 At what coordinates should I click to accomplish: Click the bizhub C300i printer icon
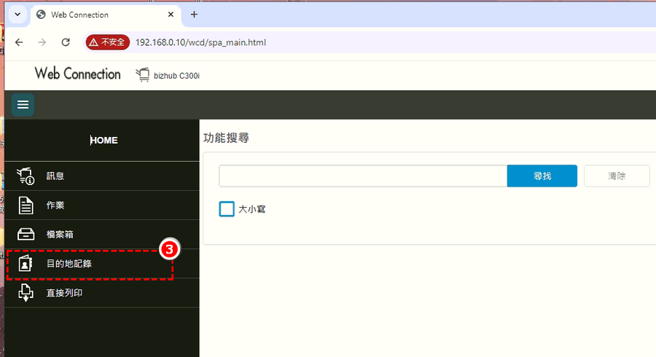coord(142,74)
